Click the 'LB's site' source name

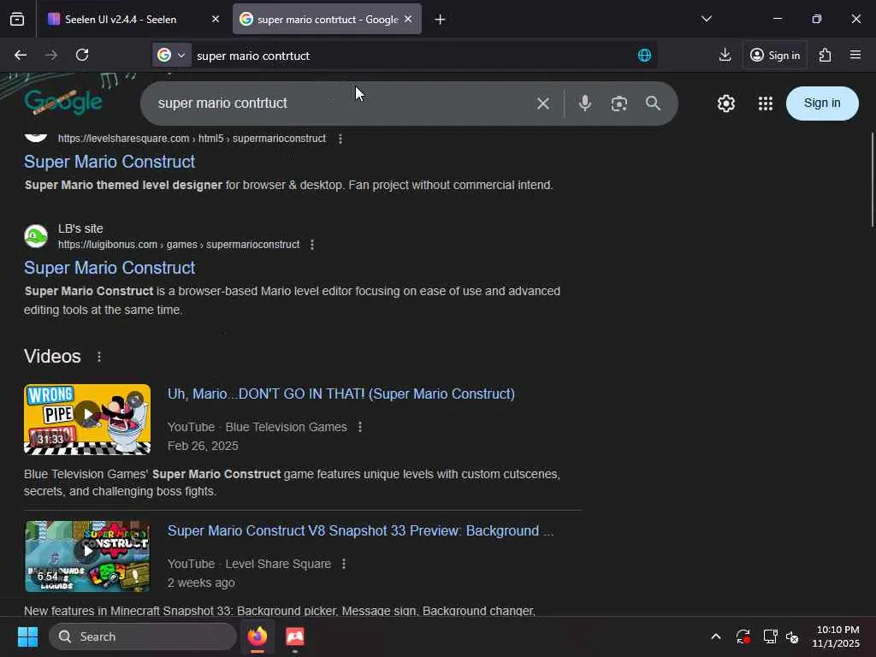click(x=80, y=228)
